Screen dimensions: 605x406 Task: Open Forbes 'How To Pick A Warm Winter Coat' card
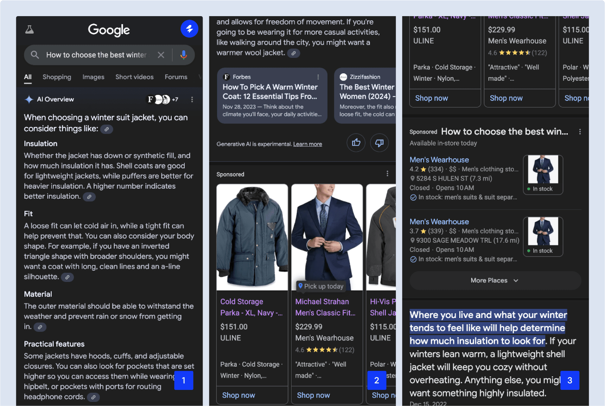[272, 96]
